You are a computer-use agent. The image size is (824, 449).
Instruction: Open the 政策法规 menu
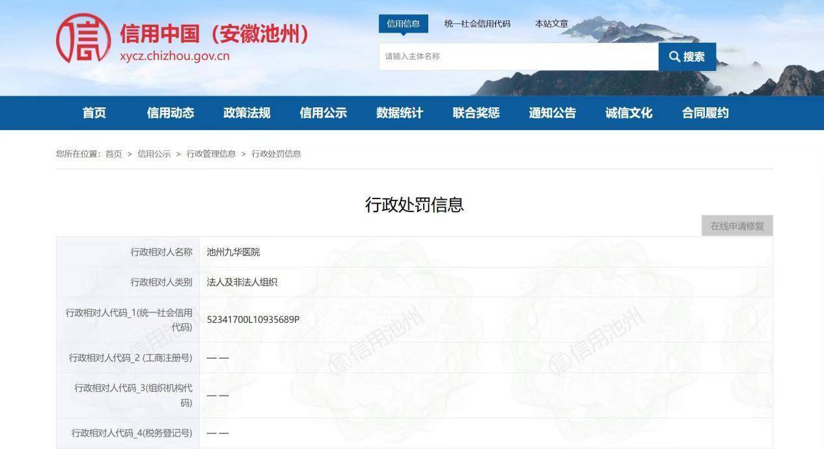pos(247,113)
